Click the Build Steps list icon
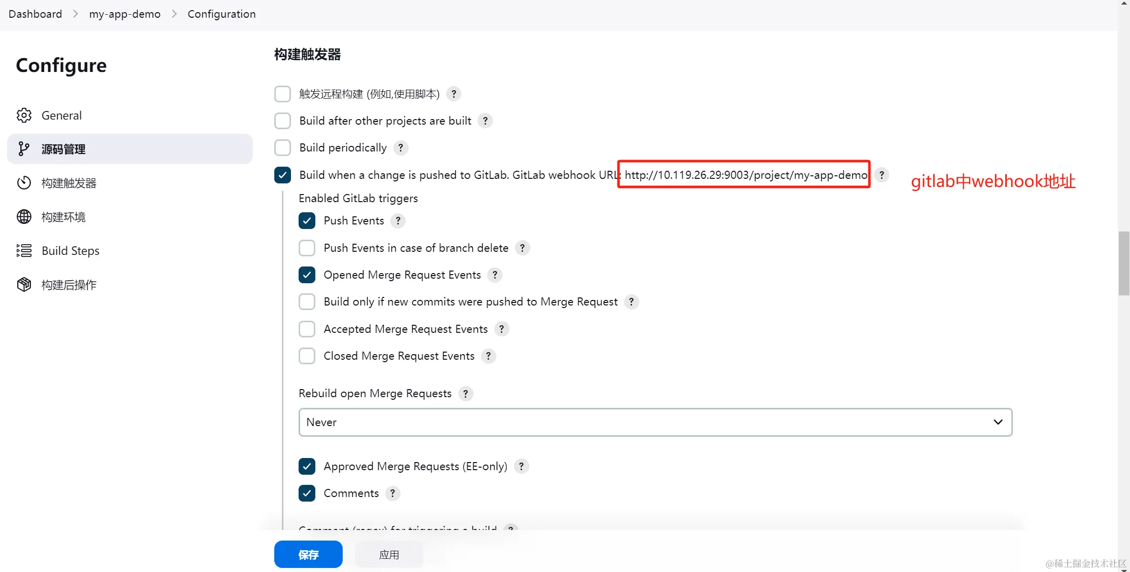 tap(24, 251)
